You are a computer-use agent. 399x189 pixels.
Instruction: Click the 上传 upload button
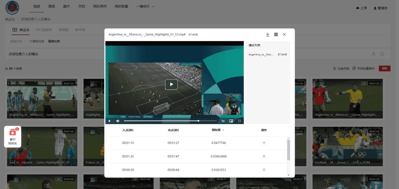coord(362,8)
